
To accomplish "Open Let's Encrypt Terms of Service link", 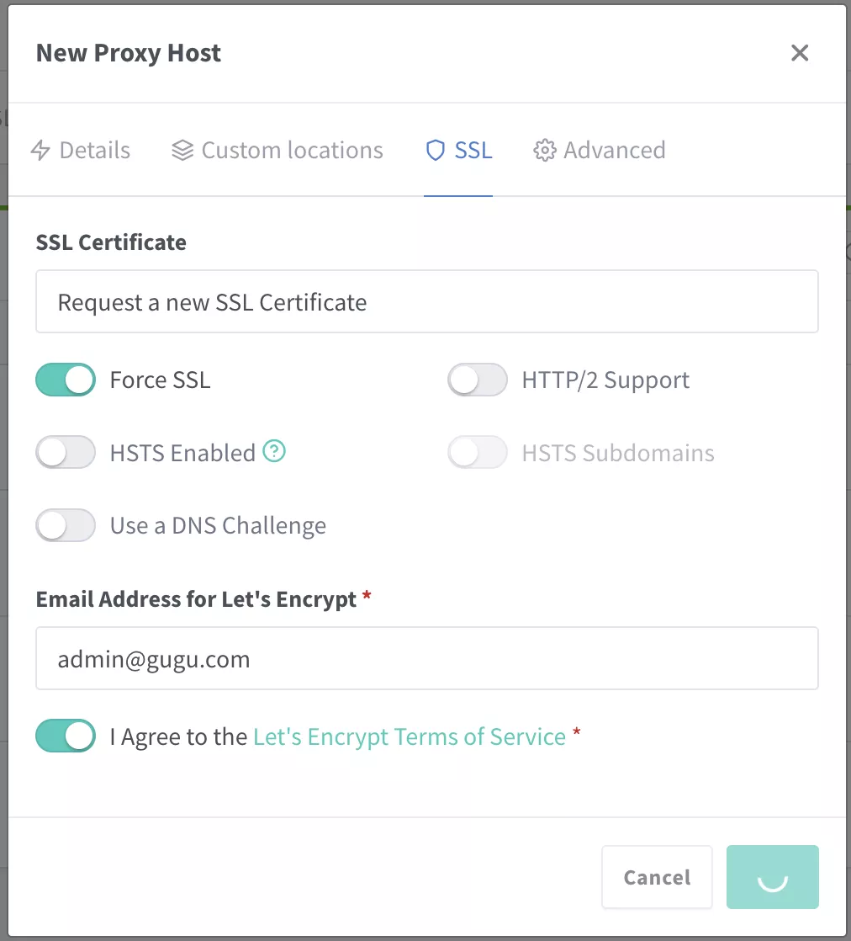I will (410, 736).
